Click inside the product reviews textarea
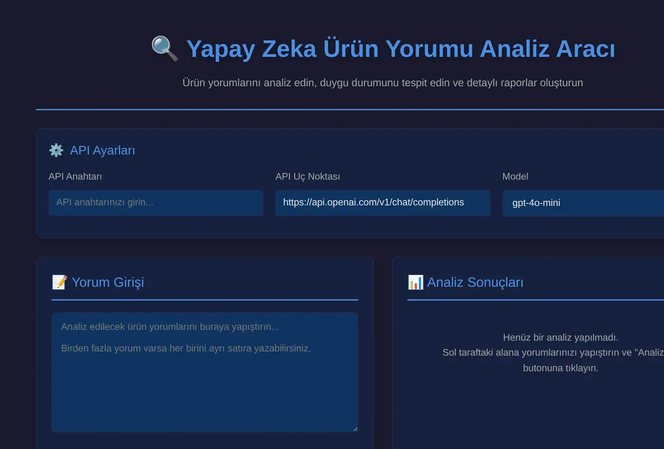The image size is (664, 449). click(x=205, y=372)
